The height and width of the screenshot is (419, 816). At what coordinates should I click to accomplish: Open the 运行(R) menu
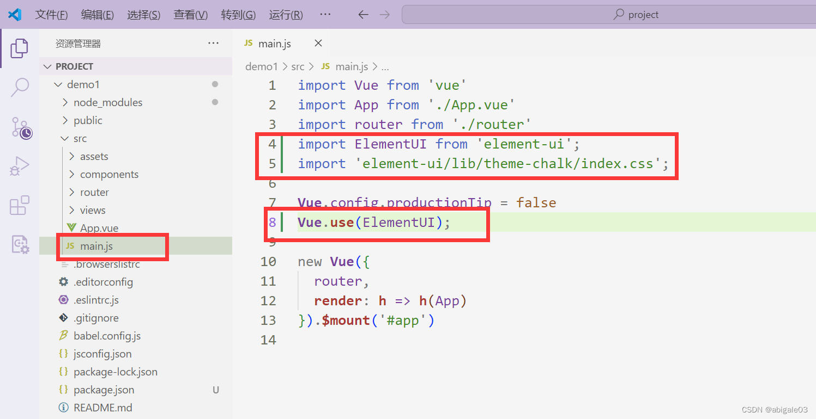pyautogui.click(x=286, y=15)
